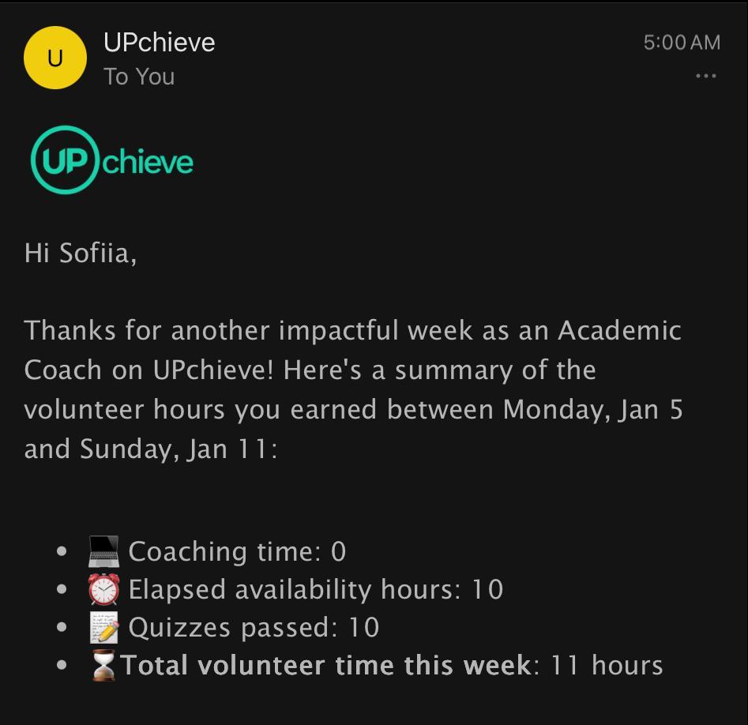
Task: Expand the "To You" recipient details
Action: (x=139, y=77)
